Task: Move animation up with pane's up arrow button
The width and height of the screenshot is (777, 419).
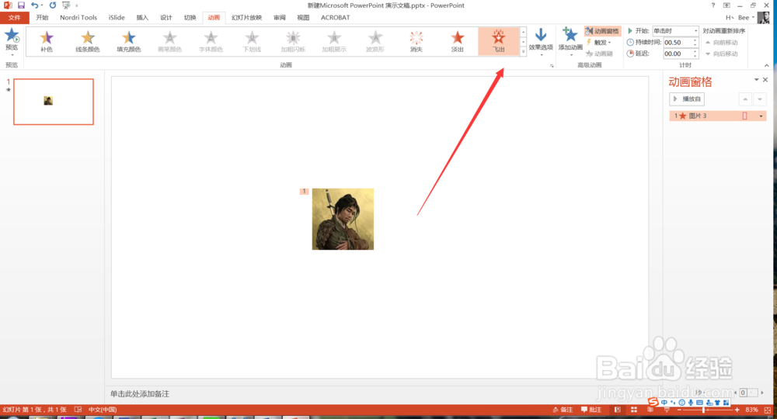Action: (745, 99)
